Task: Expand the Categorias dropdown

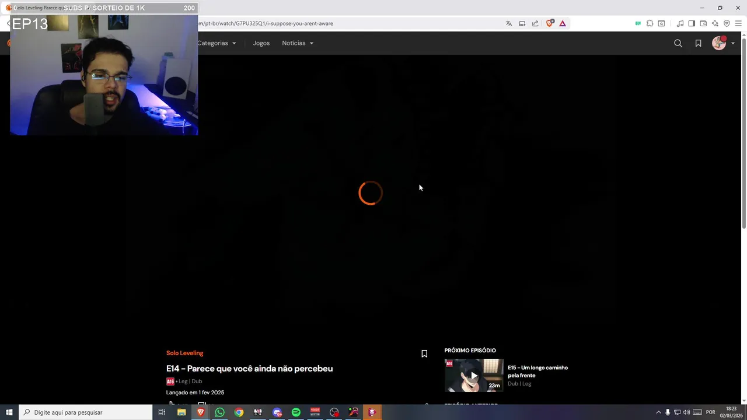Action: (217, 43)
